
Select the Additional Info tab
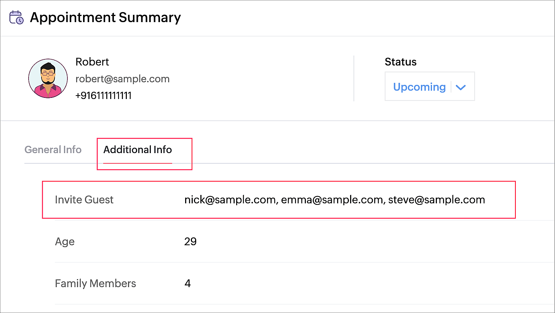[x=138, y=150]
